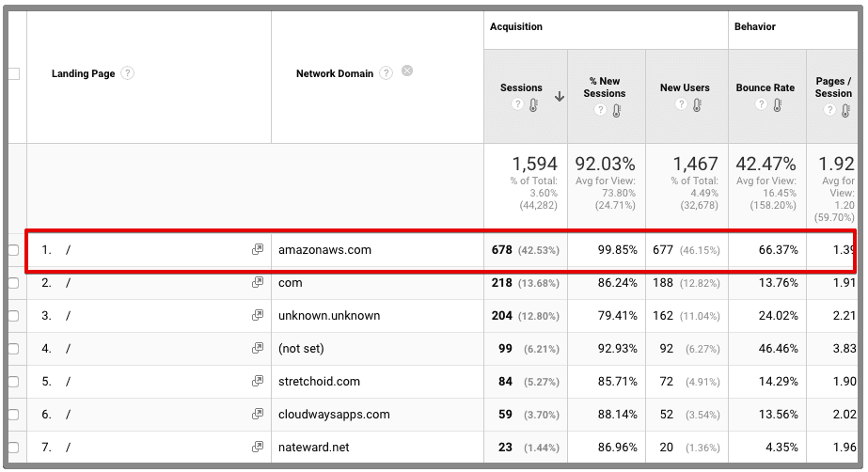The image size is (868, 472).
Task: Sort table by New Users column
Action: [684, 87]
